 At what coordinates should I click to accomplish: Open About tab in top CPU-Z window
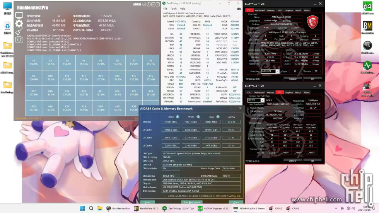[306, 10]
